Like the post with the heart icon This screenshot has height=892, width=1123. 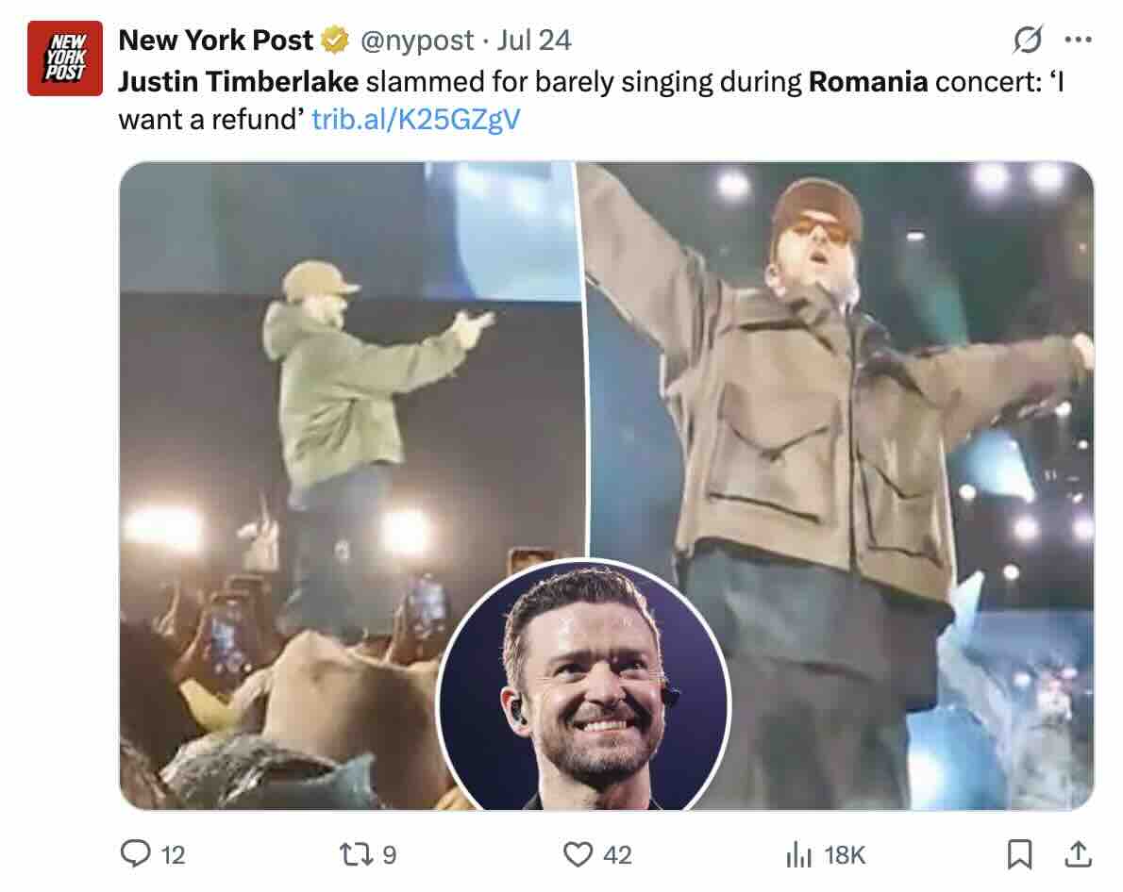click(x=577, y=854)
